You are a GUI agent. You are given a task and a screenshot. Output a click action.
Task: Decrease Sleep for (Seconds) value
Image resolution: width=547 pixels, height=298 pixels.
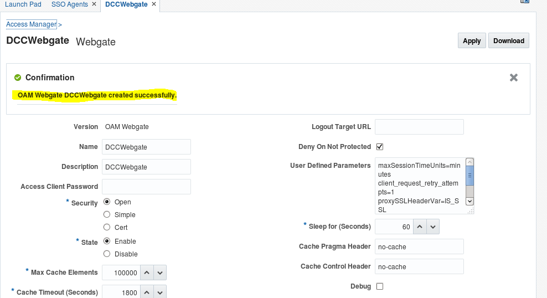tap(433, 227)
